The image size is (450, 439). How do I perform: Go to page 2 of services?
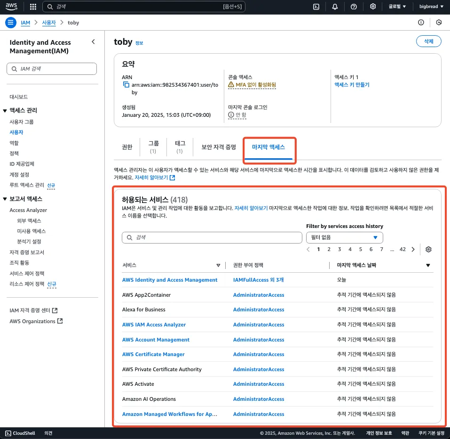click(329, 249)
